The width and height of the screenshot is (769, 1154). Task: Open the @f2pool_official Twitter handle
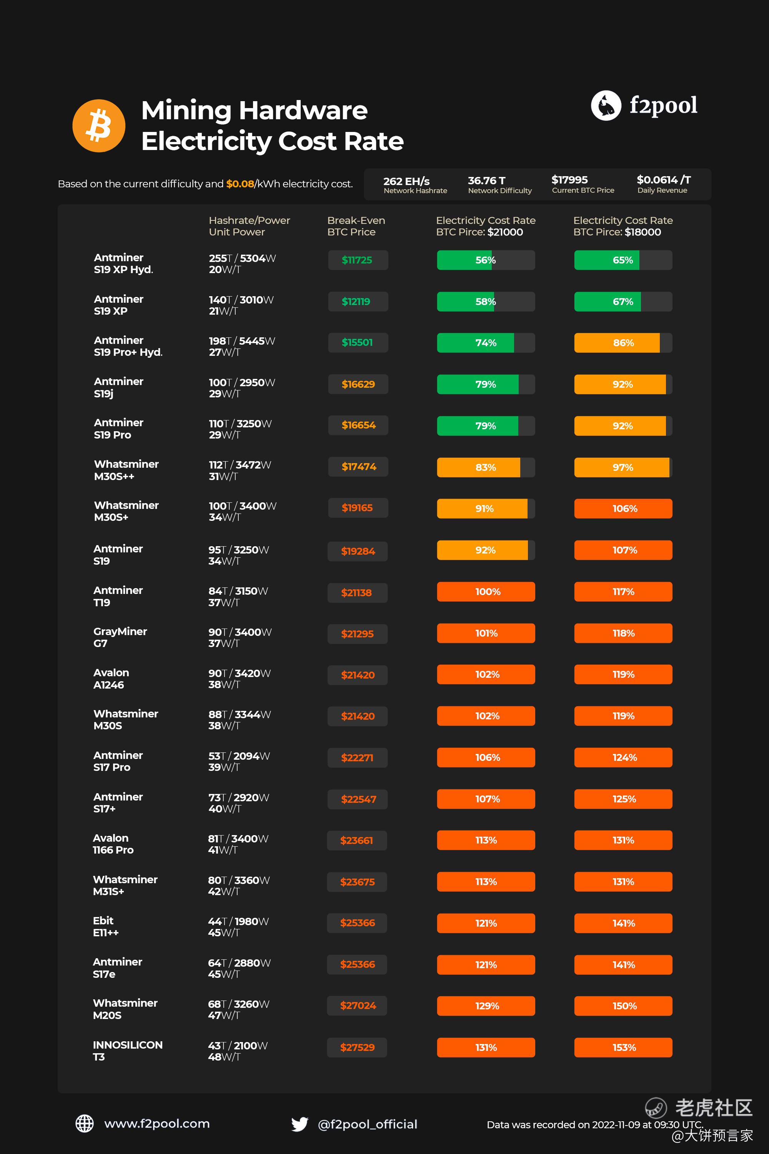[367, 1124]
